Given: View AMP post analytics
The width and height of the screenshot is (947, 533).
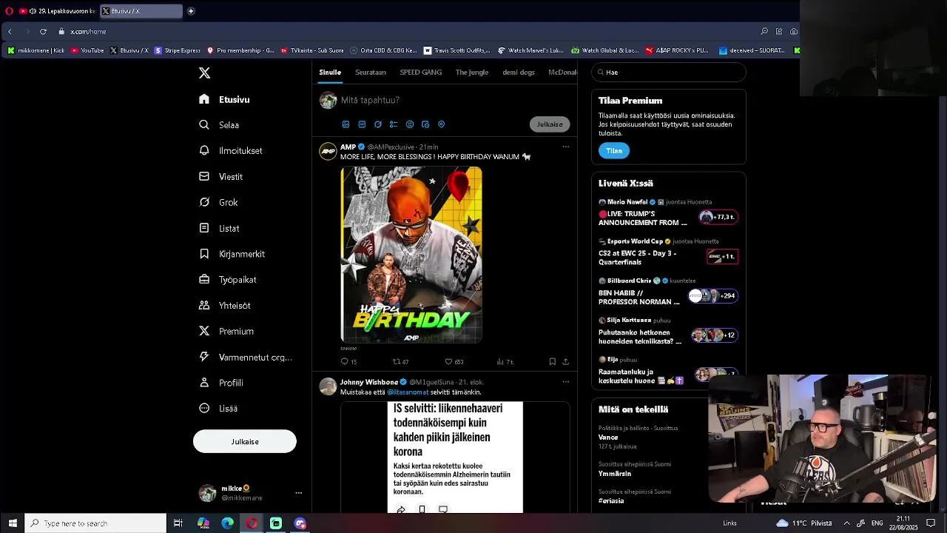Looking at the screenshot, I should click(x=505, y=362).
